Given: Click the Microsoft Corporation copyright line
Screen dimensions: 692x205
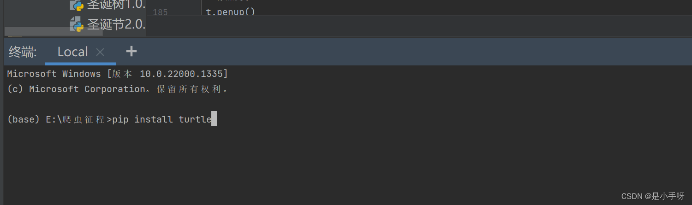Looking at the screenshot, I should click(x=118, y=89).
